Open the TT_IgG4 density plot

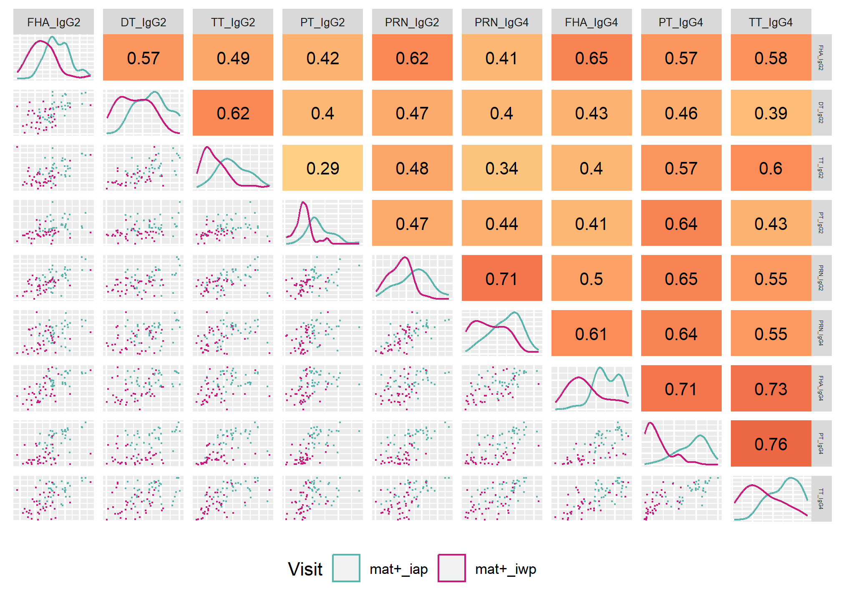(770, 499)
